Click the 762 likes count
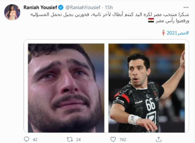The width and height of the screenshot is (195, 143). (123, 140)
